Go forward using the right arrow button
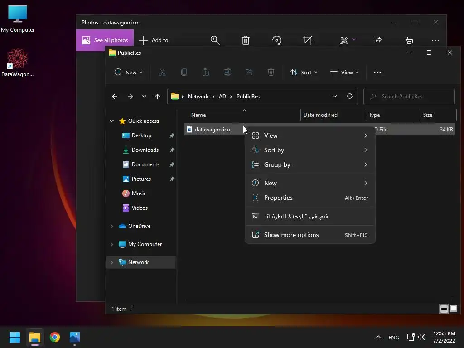Screen dimensions: 464x348 (x=130, y=97)
